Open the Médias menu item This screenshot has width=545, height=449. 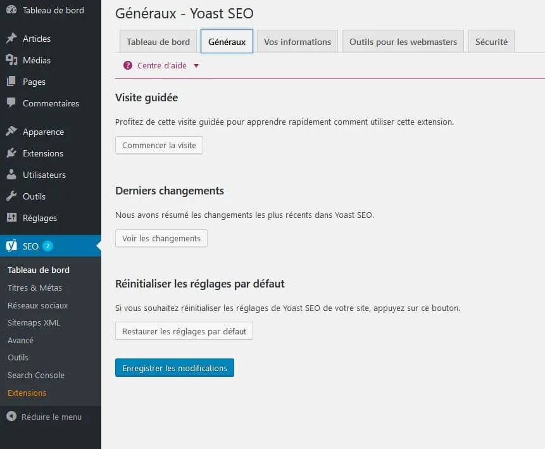click(51, 60)
